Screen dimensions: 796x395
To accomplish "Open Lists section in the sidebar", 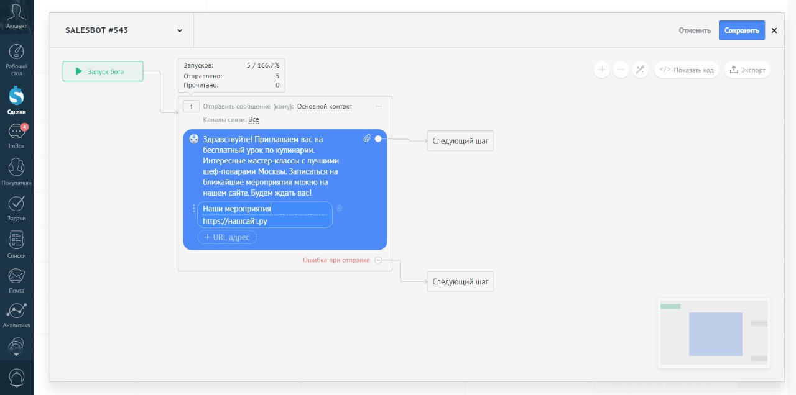I will tap(16, 244).
